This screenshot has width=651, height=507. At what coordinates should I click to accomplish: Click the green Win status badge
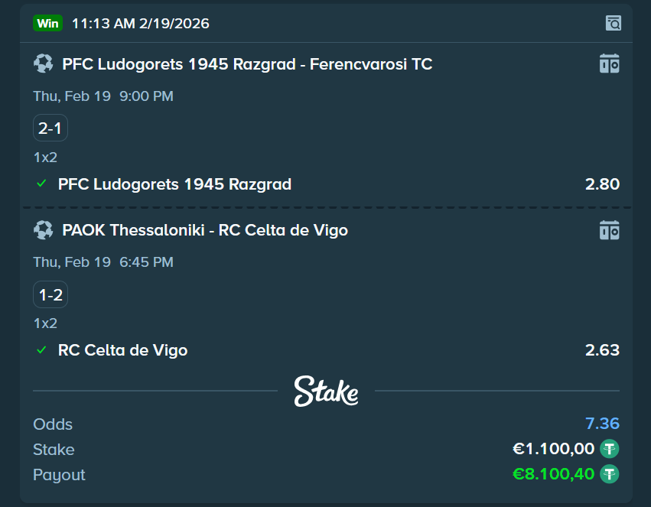click(x=47, y=23)
